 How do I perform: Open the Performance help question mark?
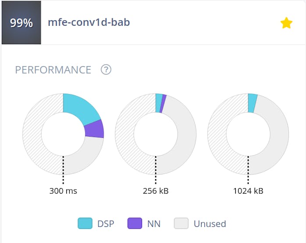tap(106, 70)
